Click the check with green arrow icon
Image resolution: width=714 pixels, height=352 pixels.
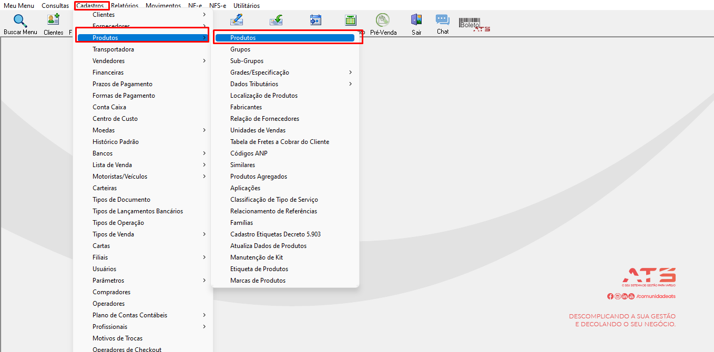point(277,20)
